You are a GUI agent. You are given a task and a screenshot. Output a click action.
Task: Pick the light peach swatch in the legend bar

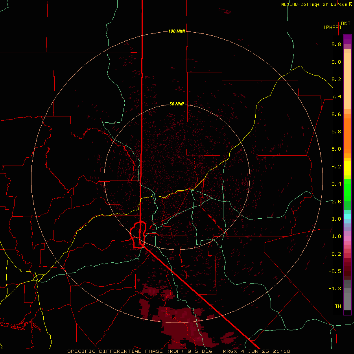tap(347, 81)
